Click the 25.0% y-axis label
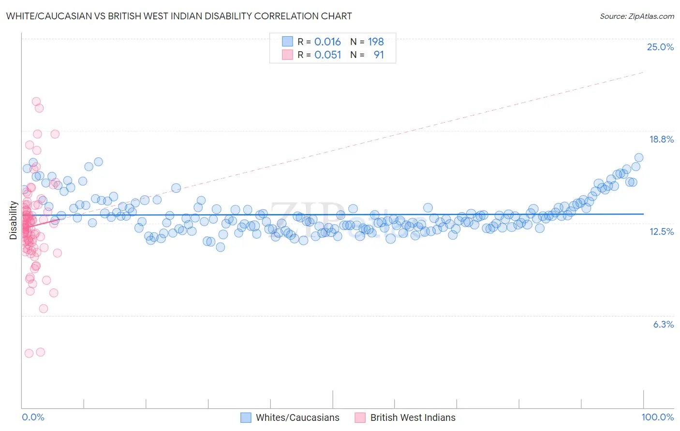680x431 pixels. coord(660,47)
